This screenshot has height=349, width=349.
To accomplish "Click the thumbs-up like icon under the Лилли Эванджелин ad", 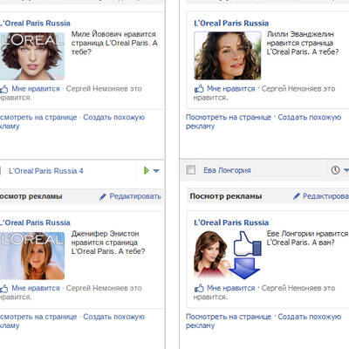I will click(199, 88).
